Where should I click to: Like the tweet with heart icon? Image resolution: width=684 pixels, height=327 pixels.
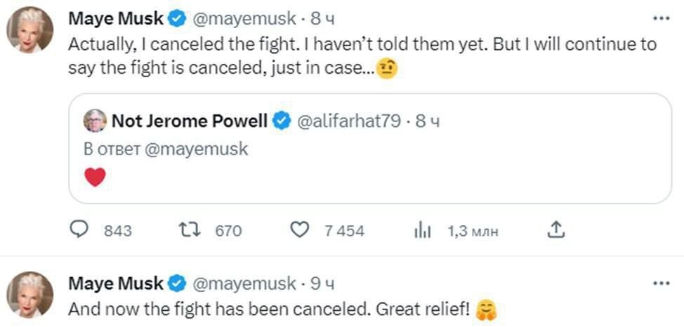[300, 230]
